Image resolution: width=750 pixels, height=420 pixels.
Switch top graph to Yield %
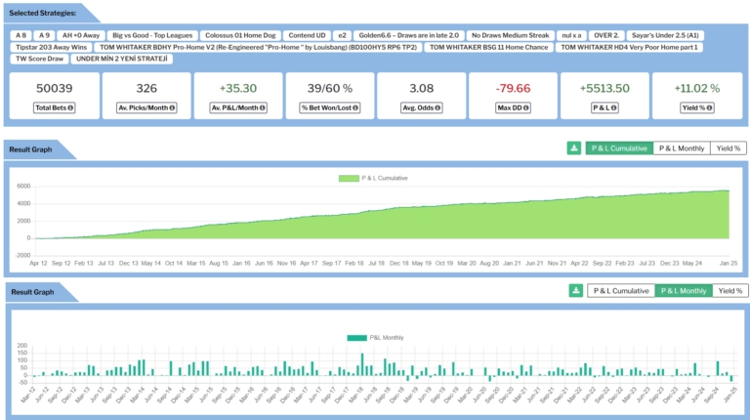[728, 148]
